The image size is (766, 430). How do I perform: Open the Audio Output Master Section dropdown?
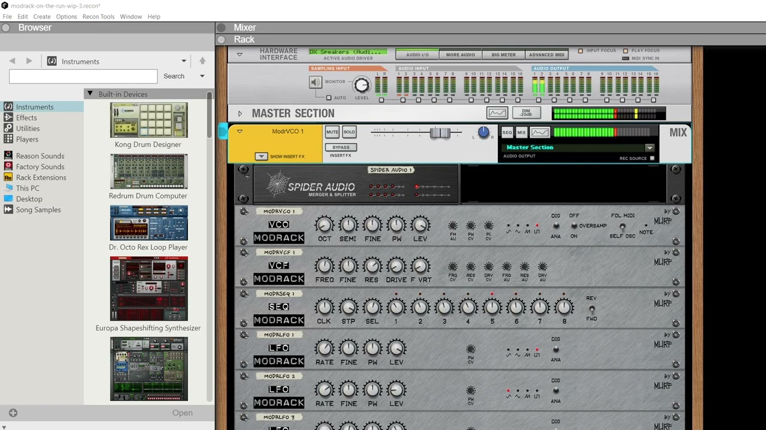[x=649, y=148]
